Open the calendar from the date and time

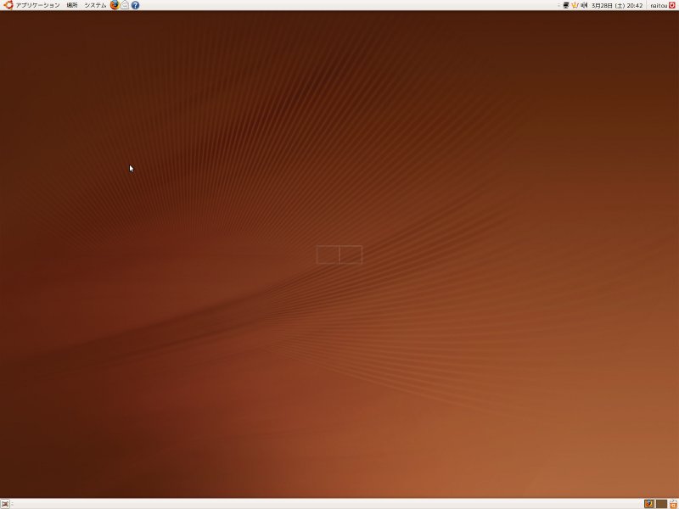617,6
